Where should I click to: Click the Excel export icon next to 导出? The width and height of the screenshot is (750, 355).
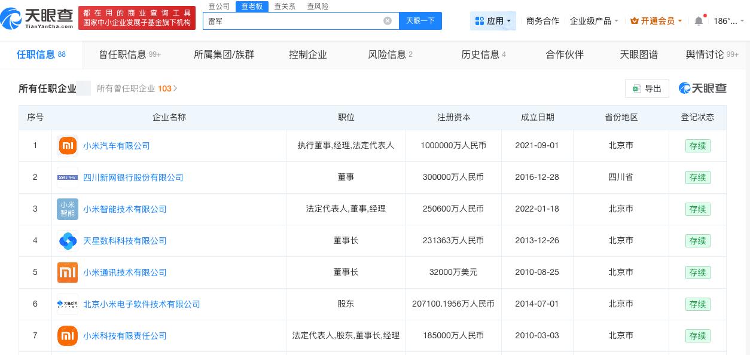click(636, 88)
